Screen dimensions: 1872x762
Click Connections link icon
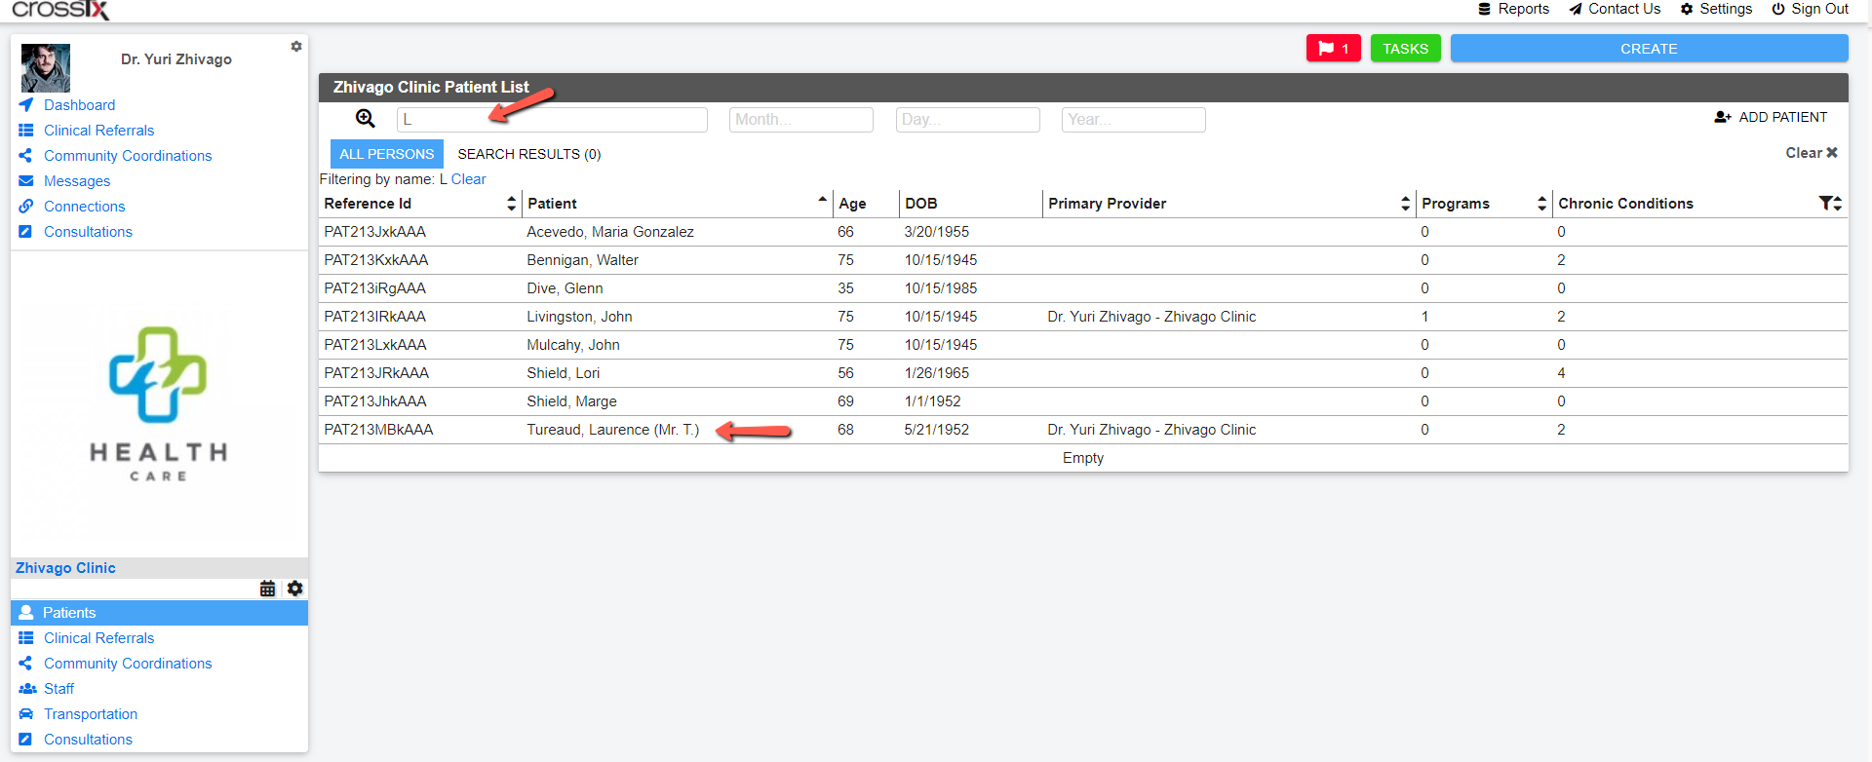tap(26, 206)
